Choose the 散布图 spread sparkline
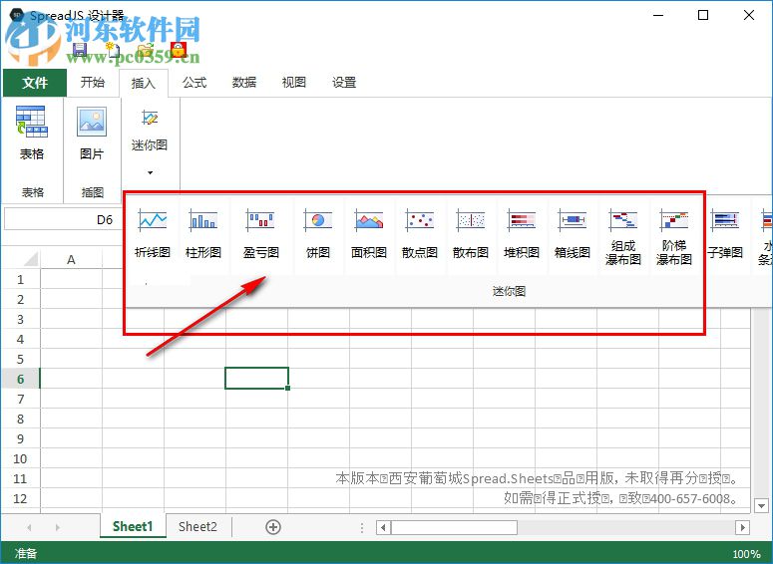The image size is (773, 564). pos(471,234)
